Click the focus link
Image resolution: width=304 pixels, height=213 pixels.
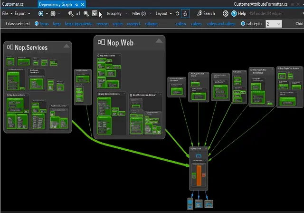click(x=44, y=24)
